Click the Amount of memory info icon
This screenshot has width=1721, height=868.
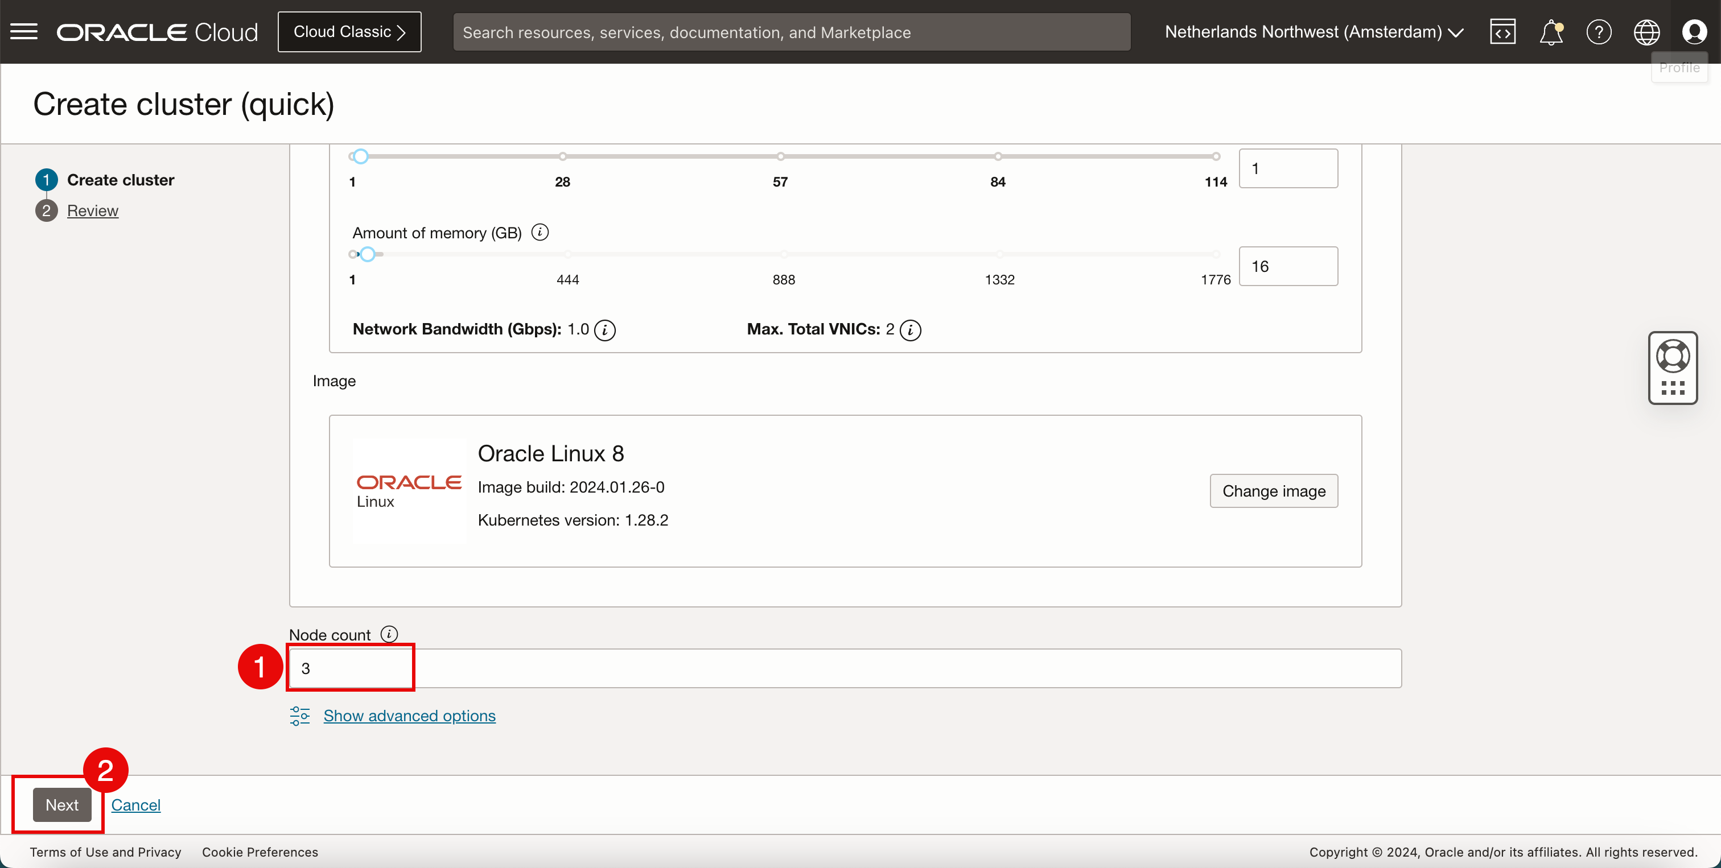(x=540, y=232)
